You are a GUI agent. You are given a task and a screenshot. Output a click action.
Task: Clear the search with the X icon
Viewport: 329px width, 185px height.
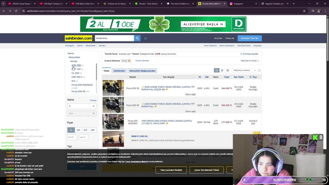tap(145, 38)
